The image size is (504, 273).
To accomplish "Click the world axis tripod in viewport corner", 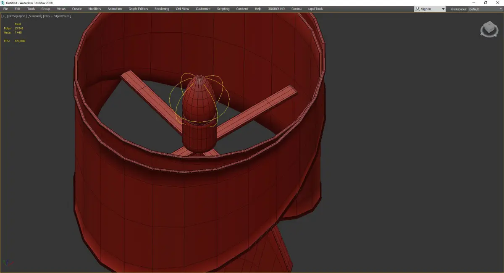I will pyautogui.click(x=8, y=262).
